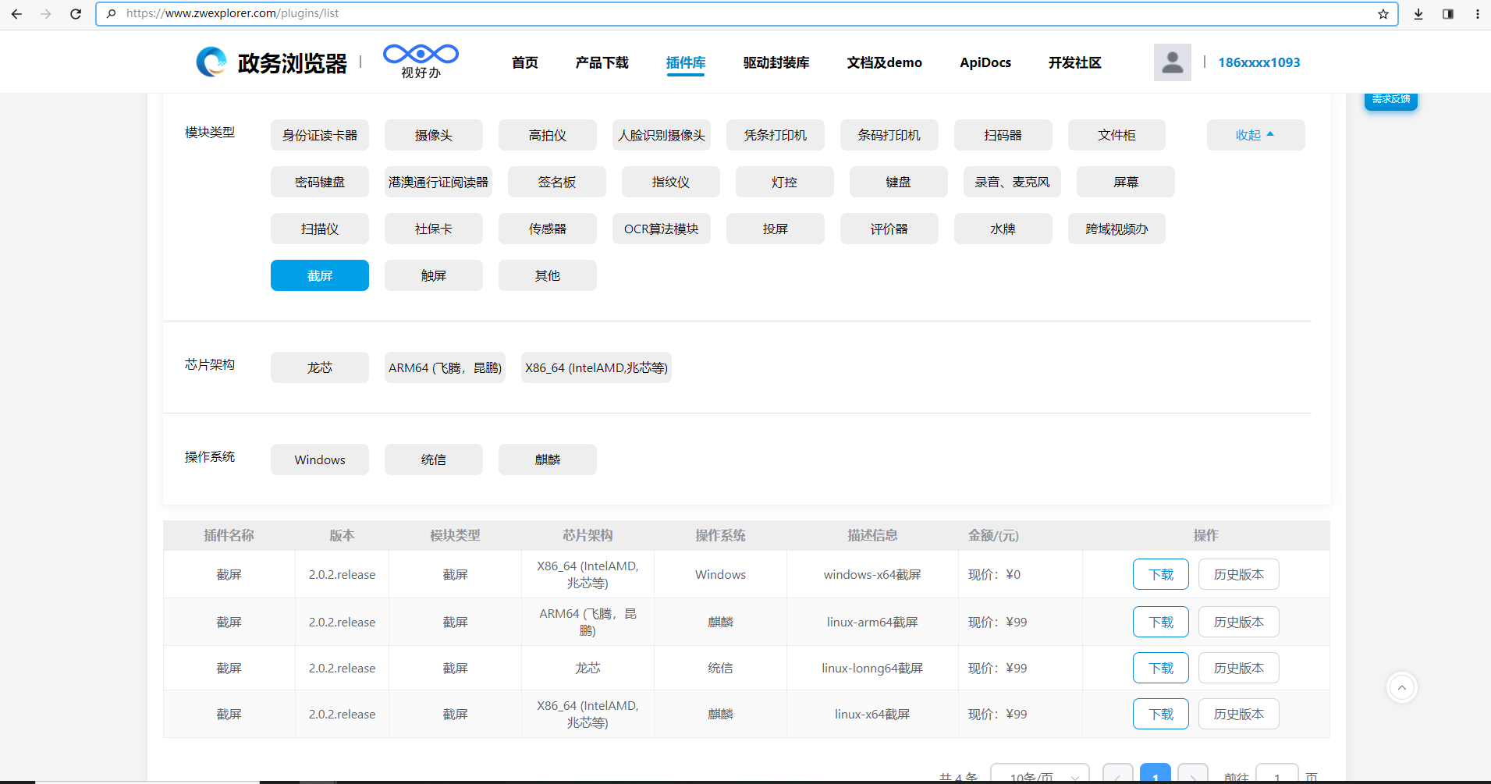Select 屏幕 module type
Image resolution: width=1491 pixels, height=784 pixels.
coord(1126,182)
